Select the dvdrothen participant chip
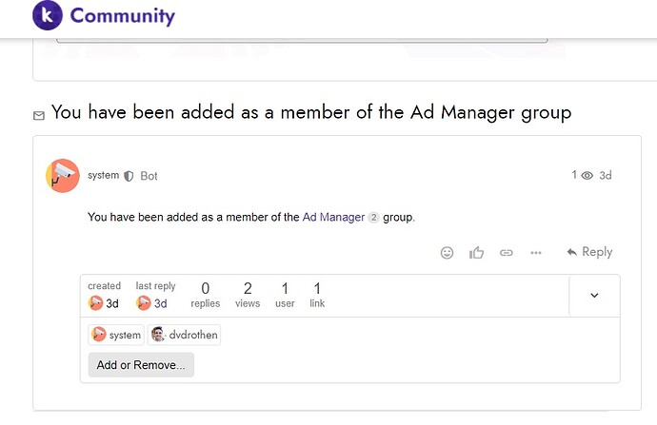The image size is (657, 425). coord(185,335)
